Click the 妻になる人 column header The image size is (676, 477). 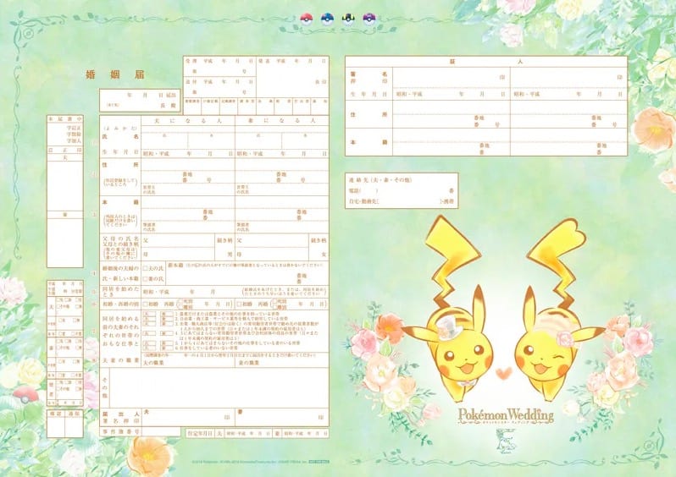[x=282, y=121]
